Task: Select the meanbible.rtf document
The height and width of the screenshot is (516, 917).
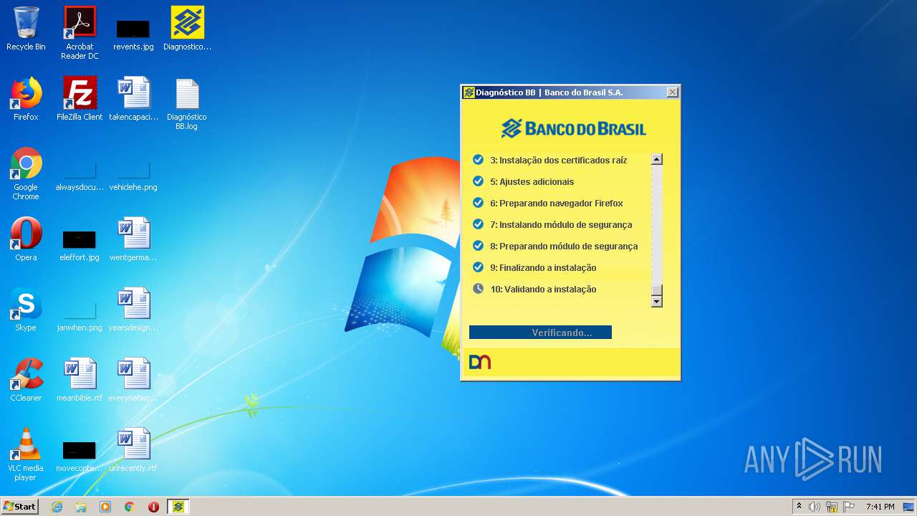Action: [x=80, y=380]
